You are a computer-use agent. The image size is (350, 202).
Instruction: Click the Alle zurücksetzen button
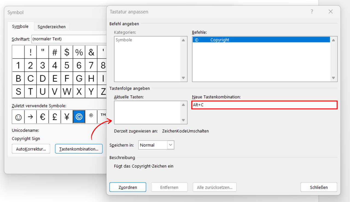coord(214,187)
